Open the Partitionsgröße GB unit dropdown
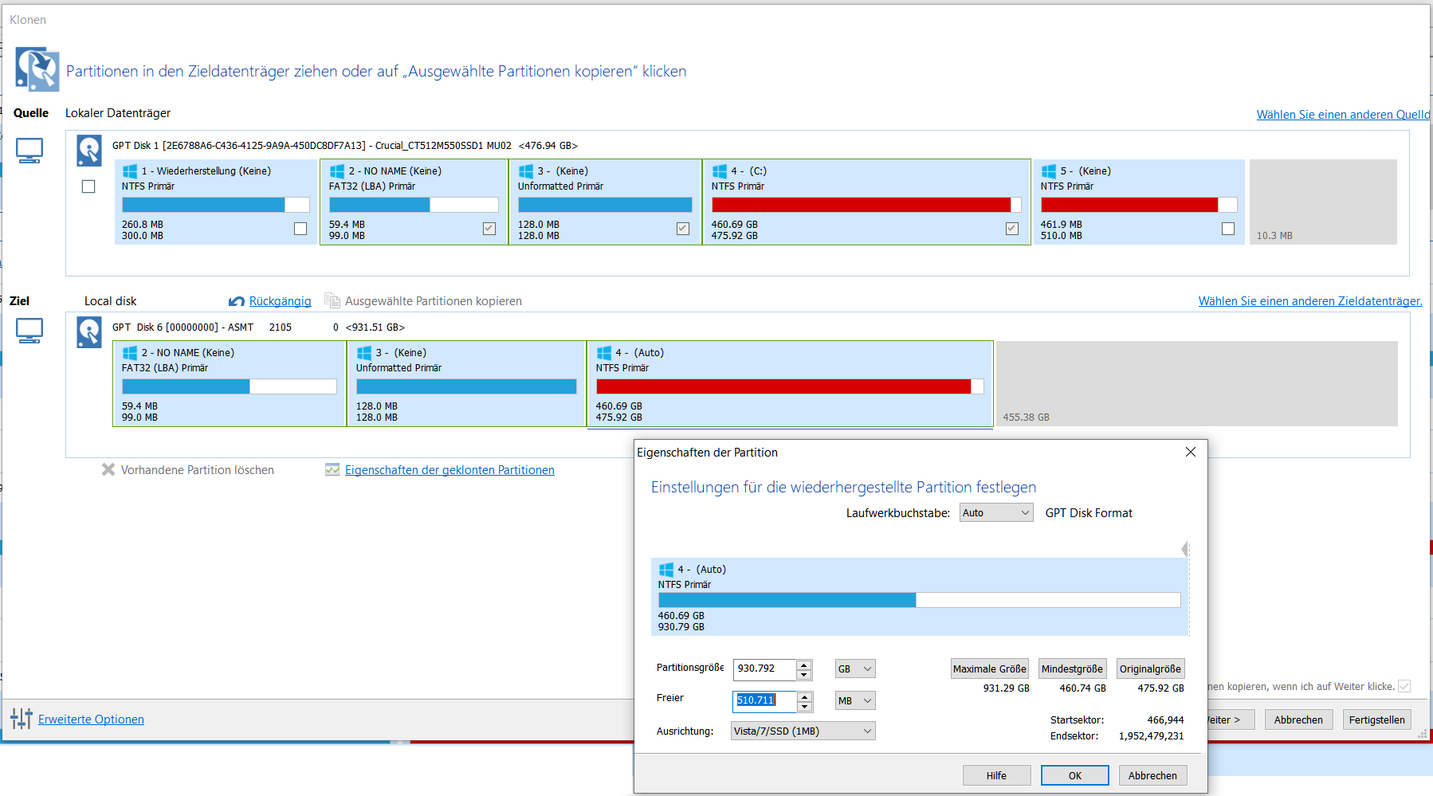 (855, 669)
